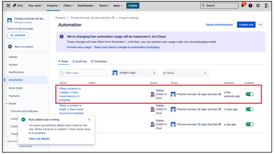The image size is (275, 154).
Task: Sort rules by Enabled column header
Action: (x=250, y=83)
